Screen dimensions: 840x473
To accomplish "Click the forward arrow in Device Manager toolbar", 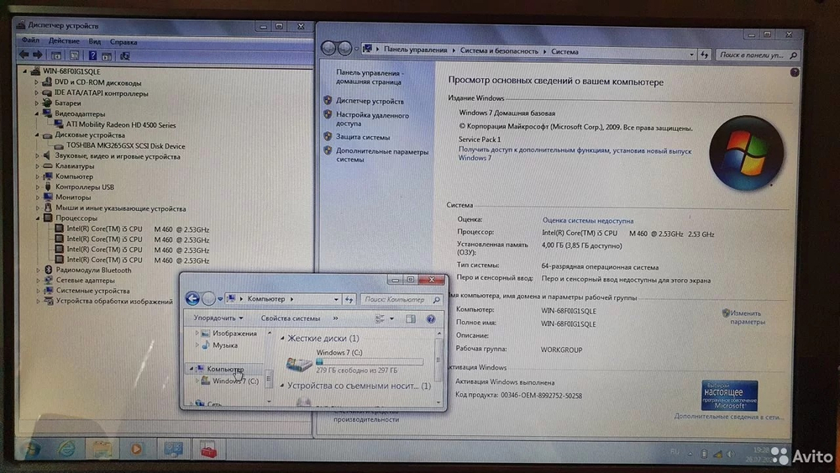I will [x=38, y=55].
